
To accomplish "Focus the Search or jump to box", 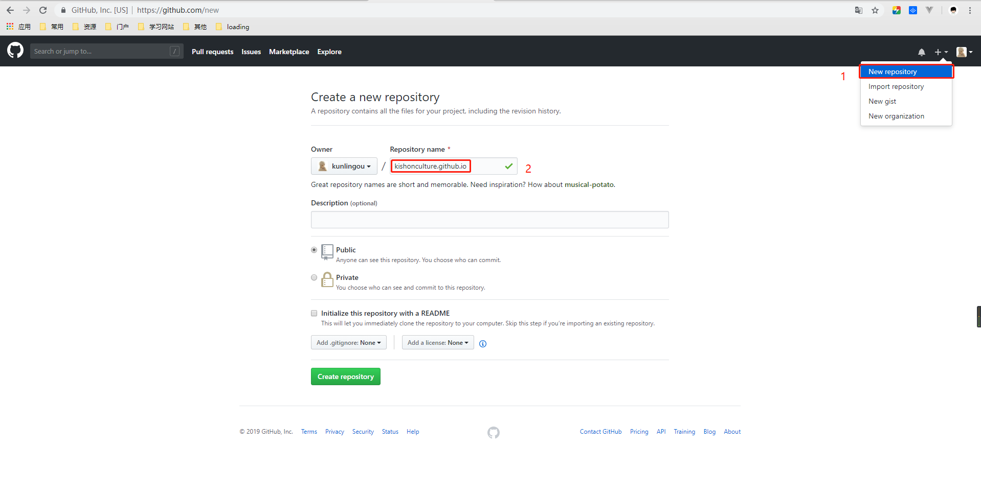I will [107, 51].
